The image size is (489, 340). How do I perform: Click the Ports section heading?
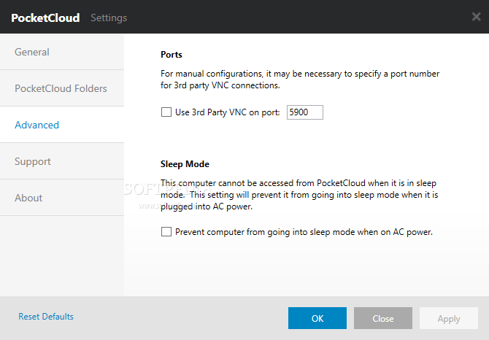[x=172, y=55]
